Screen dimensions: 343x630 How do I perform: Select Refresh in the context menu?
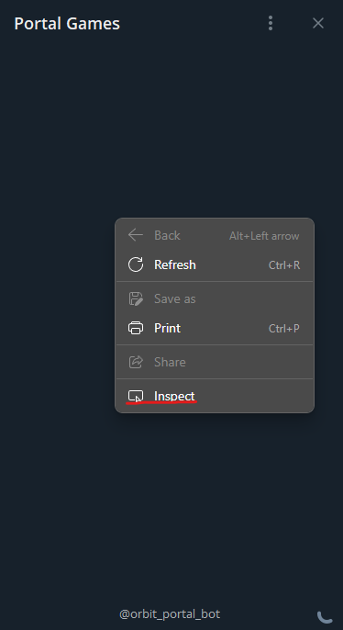click(215, 264)
